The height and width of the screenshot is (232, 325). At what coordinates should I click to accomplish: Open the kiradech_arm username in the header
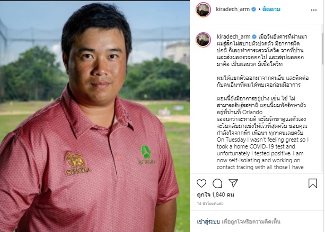pos(233,10)
